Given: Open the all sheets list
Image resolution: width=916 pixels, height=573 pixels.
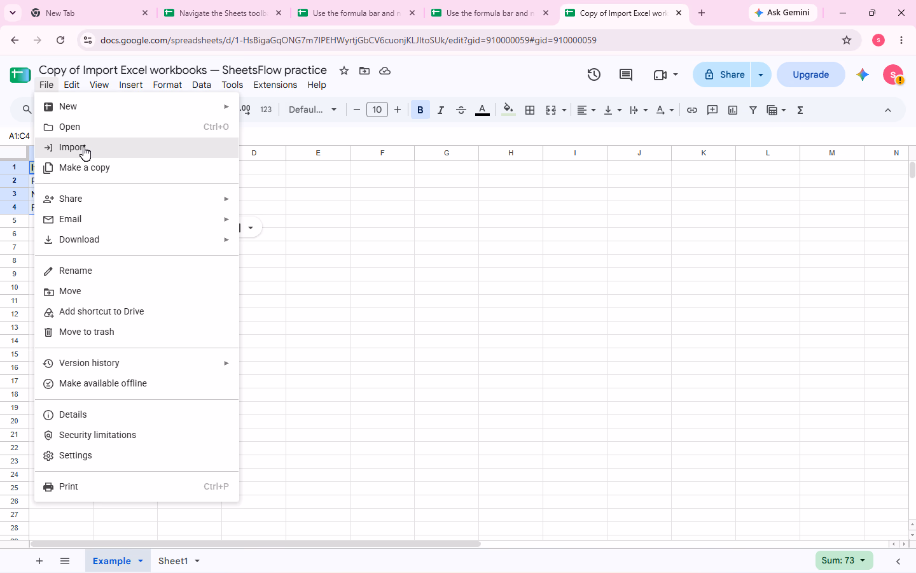Looking at the screenshot, I should click(65, 561).
